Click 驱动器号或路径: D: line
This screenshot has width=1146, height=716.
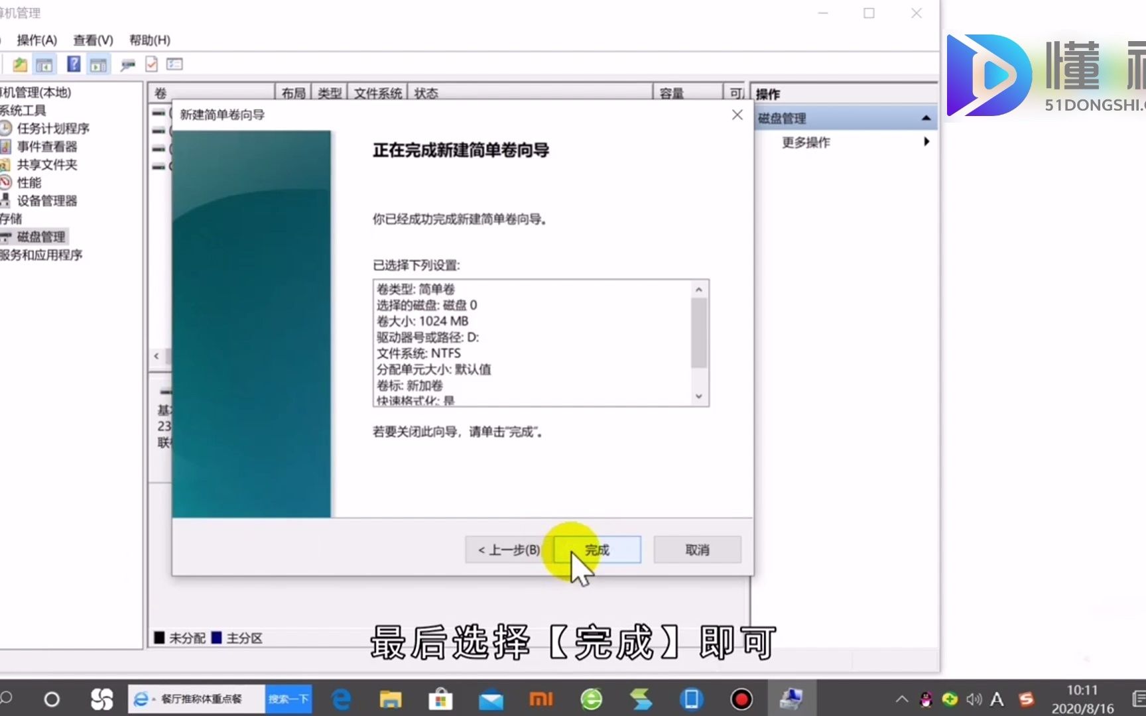point(428,337)
